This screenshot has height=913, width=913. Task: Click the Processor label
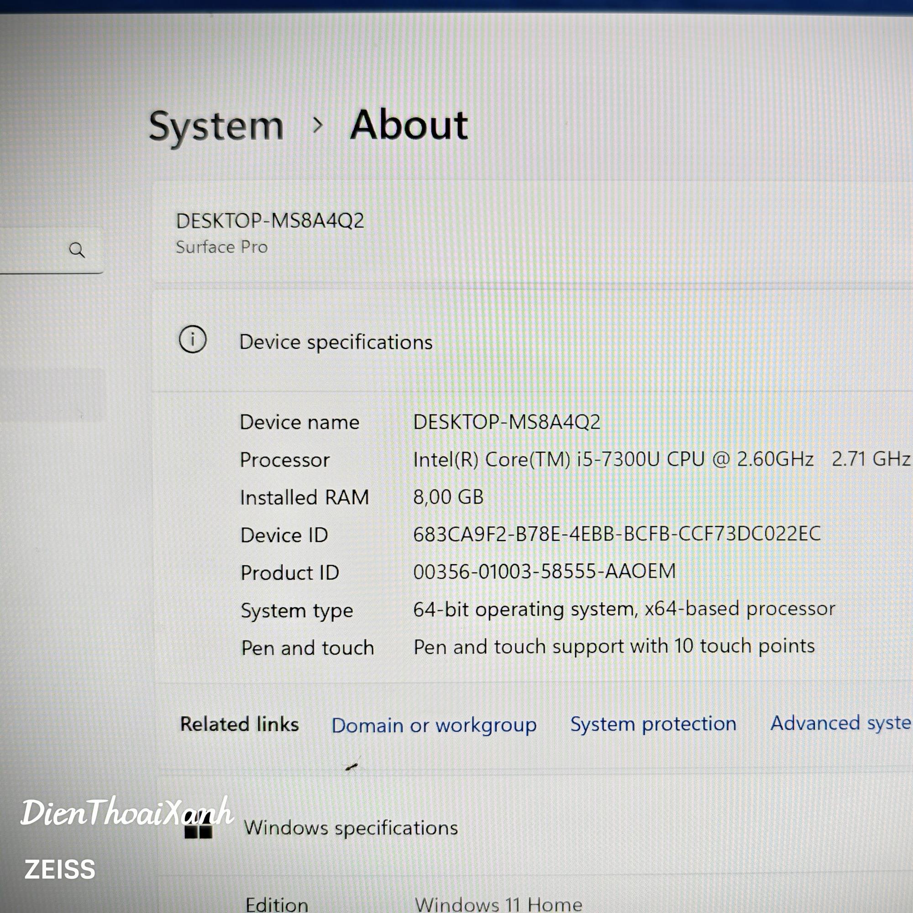pyautogui.click(x=284, y=460)
